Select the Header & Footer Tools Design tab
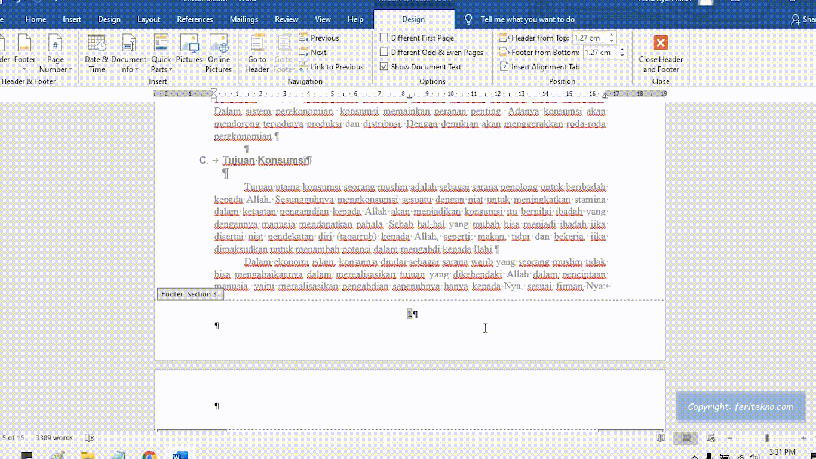Image resolution: width=816 pixels, height=459 pixels. [x=413, y=19]
